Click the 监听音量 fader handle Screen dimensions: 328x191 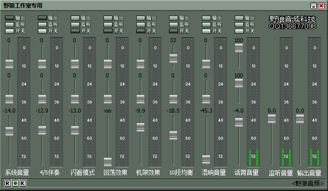[271, 119]
